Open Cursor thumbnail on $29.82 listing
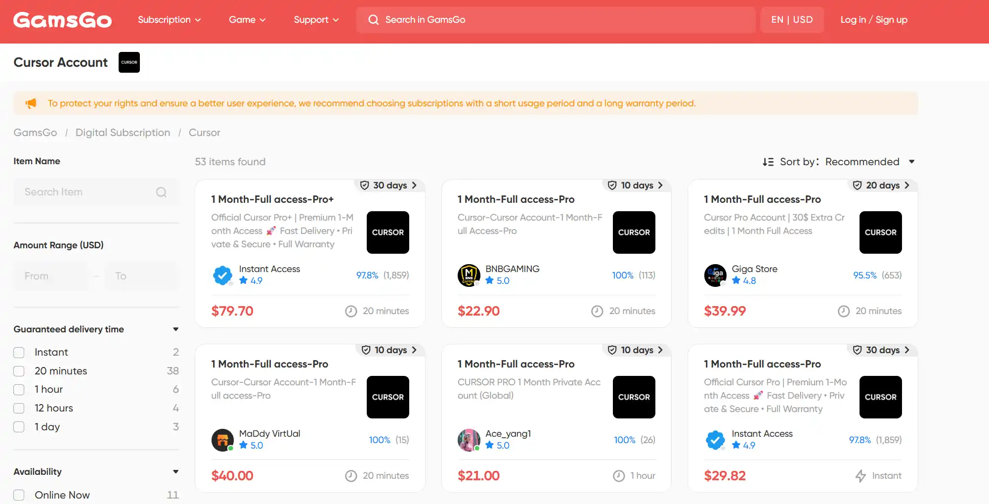Image resolution: width=989 pixels, height=504 pixels. tap(881, 397)
